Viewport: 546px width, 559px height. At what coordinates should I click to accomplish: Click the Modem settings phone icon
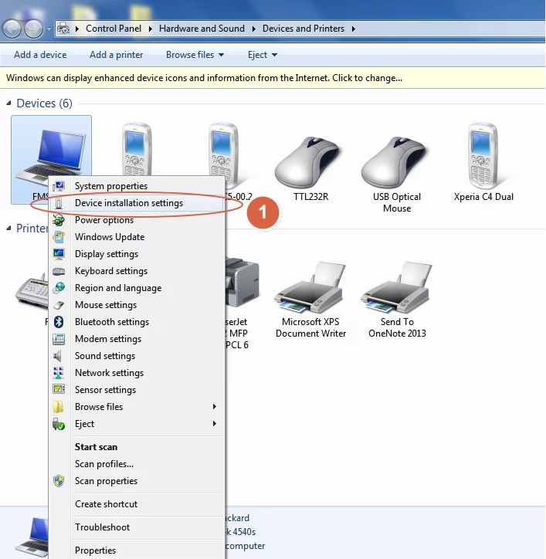click(x=59, y=339)
